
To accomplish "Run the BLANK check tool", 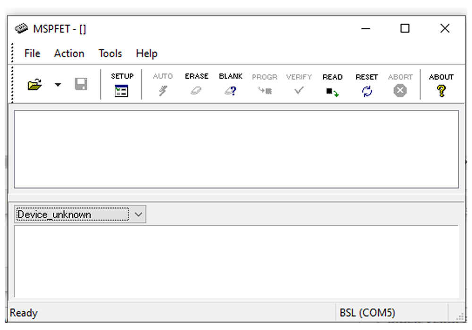I will click(231, 85).
